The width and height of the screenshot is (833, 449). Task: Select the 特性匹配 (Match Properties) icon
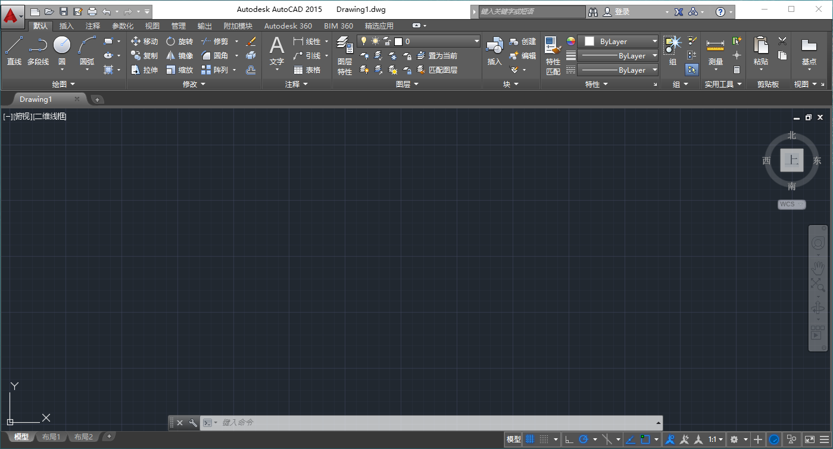[x=553, y=51]
